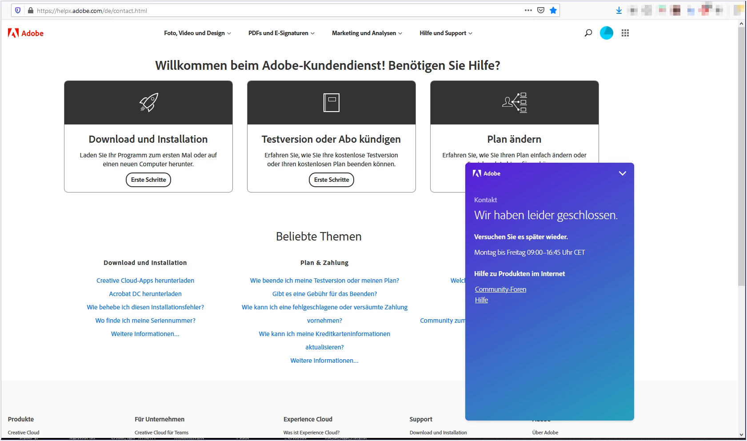
Task: Open footer link Was ist Experience Cloud?
Action: click(x=312, y=433)
